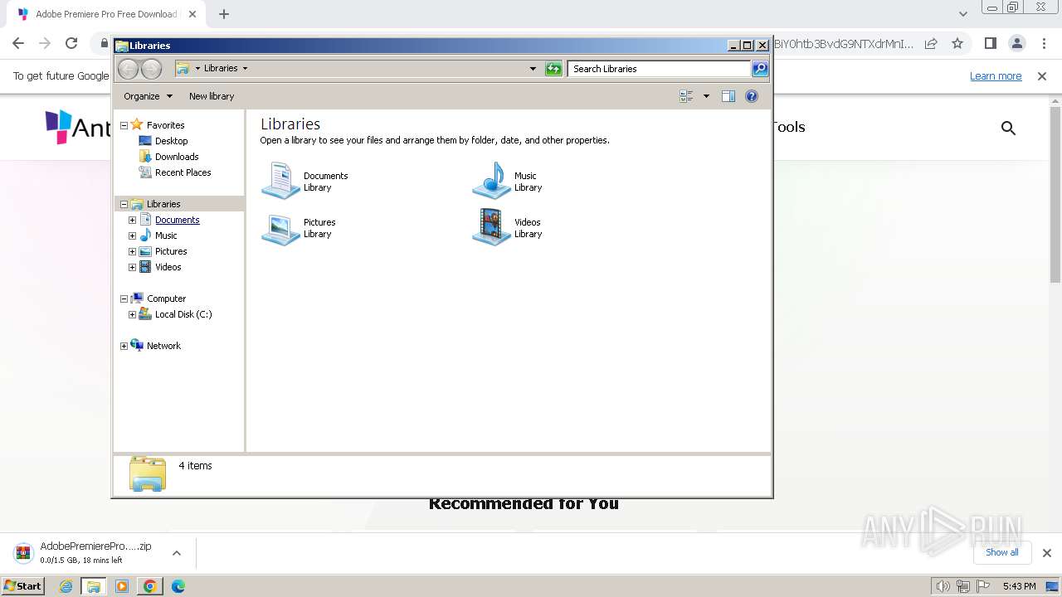Screen dimensions: 1062x597
Task: Collapse the Computer tree node
Action: point(124,298)
